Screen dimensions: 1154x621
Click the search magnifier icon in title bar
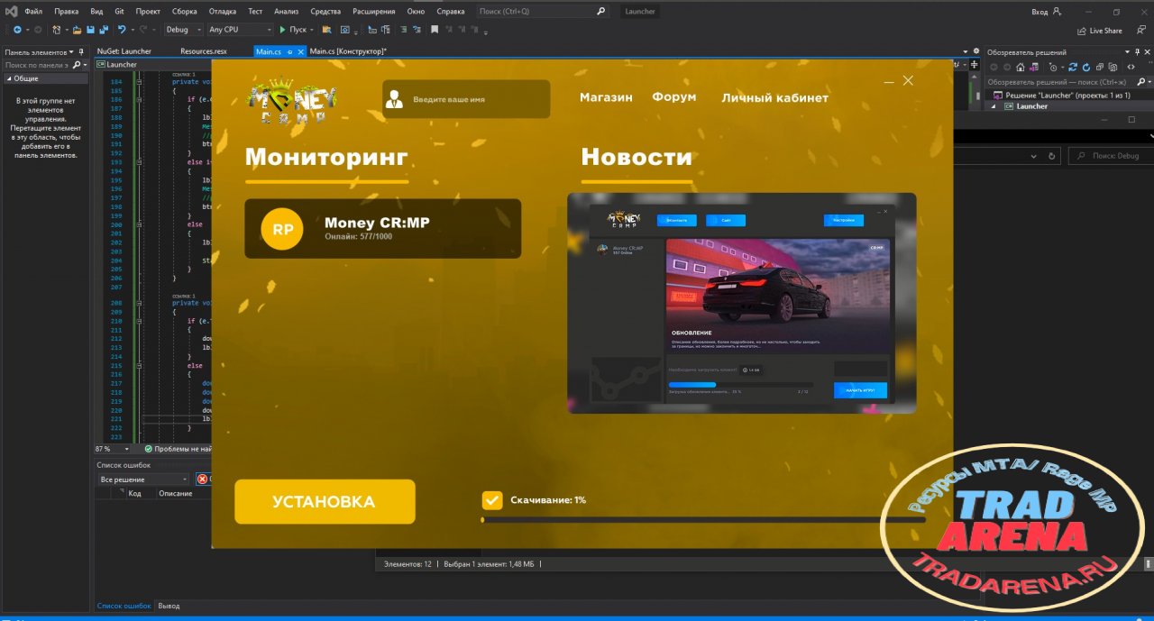click(x=601, y=12)
